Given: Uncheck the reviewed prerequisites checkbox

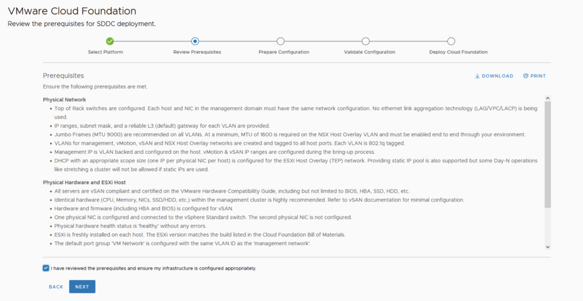Looking at the screenshot, I should point(46,268).
